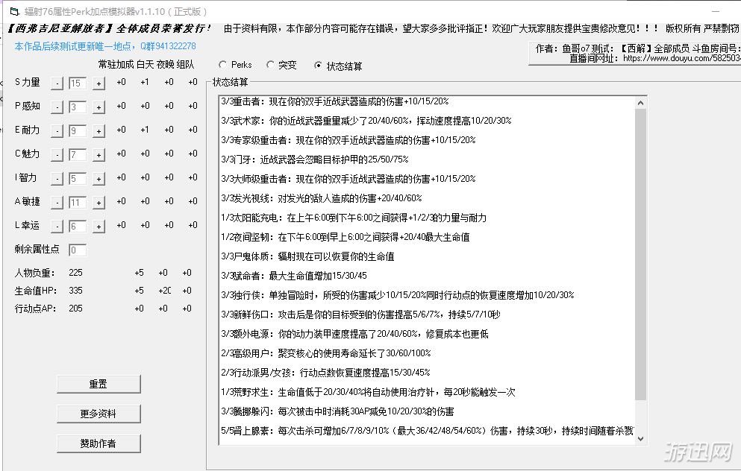The height and width of the screenshot is (471, 741).
Task: Open 更多资料 button
Action: 99,414
